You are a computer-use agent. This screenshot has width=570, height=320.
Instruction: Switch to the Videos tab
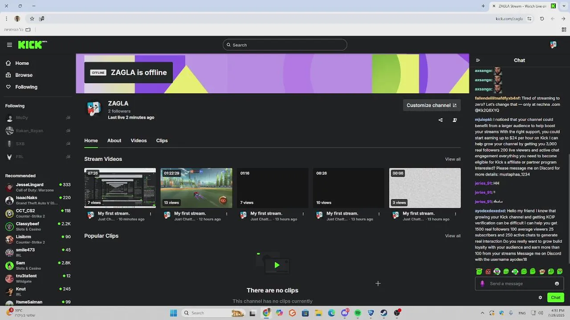tap(138, 140)
